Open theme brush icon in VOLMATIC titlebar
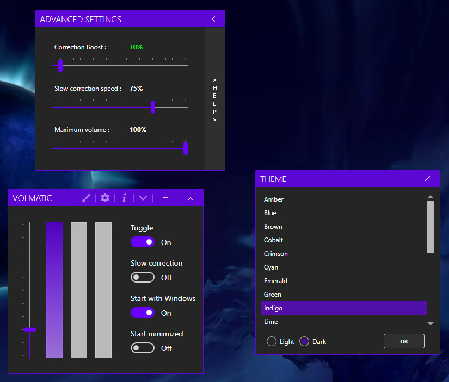Image resolution: width=449 pixels, height=382 pixels. [86, 198]
